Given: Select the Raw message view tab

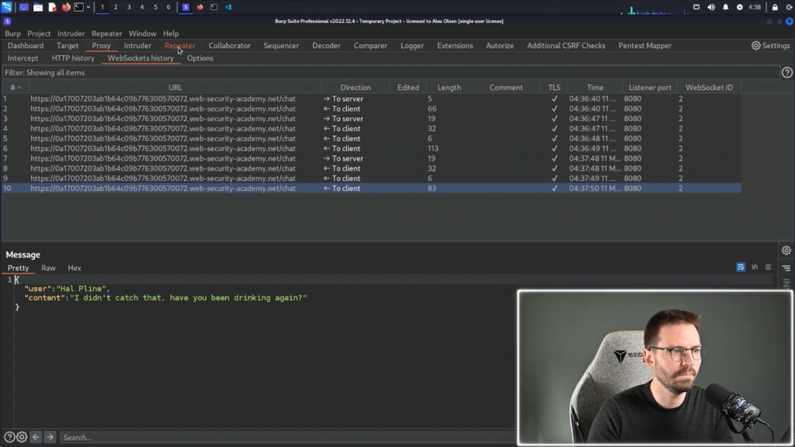Looking at the screenshot, I should pyautogui.click(x=48, y=268).
